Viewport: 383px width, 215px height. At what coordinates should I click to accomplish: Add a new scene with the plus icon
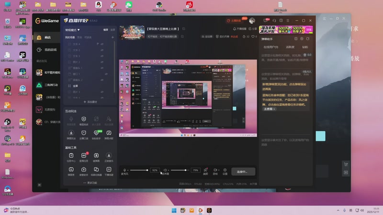(113, 37)
